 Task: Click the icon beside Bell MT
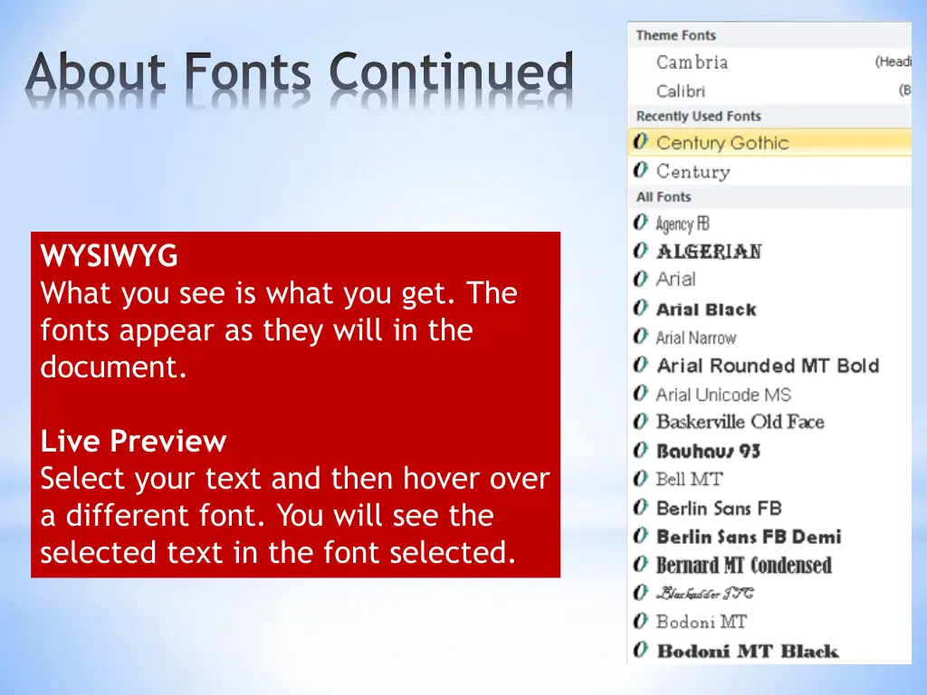pyautogui.click(x=640, y=478)
